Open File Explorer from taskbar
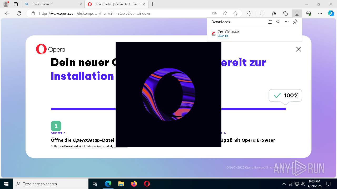The image size is (337, 189). coord(121,184)
